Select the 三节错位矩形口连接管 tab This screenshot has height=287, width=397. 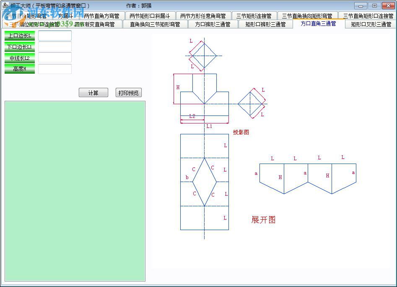coord(34,24)
